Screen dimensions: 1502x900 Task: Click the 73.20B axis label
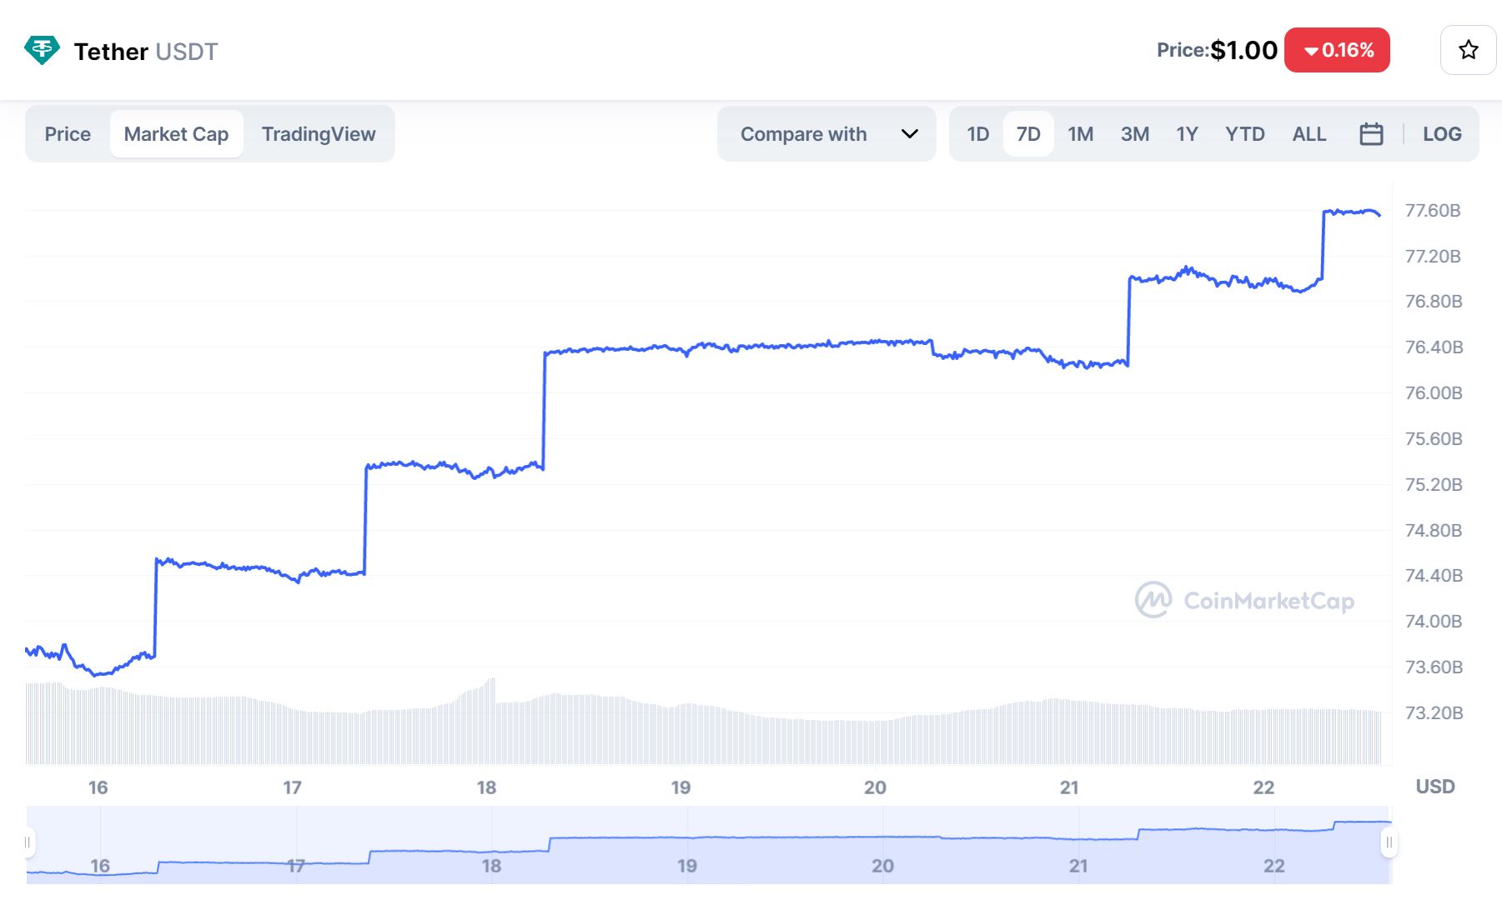click(1434, 713)
